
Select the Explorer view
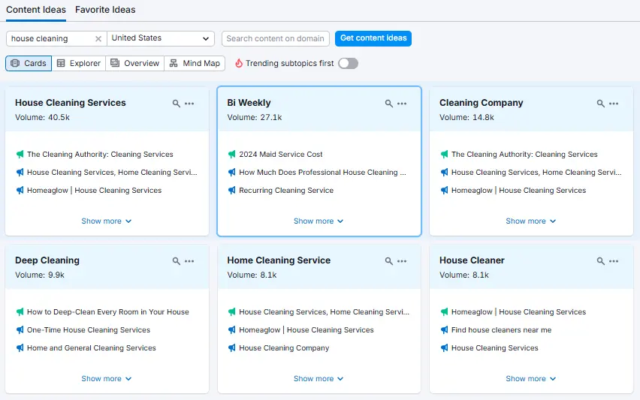click(79, 64)
